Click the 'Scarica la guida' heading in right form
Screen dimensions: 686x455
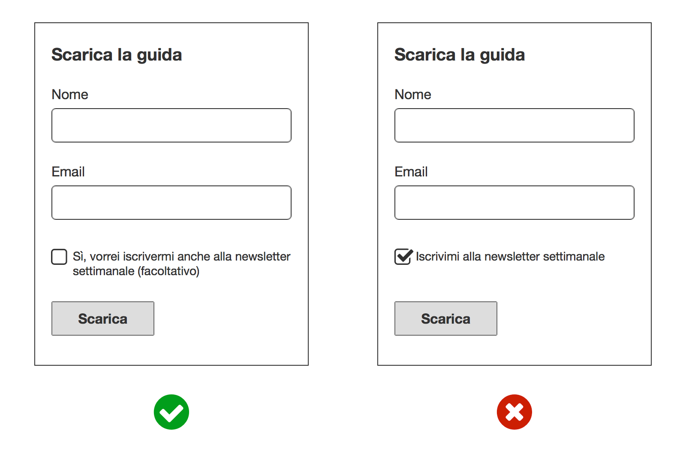click(x=460, y=55)
